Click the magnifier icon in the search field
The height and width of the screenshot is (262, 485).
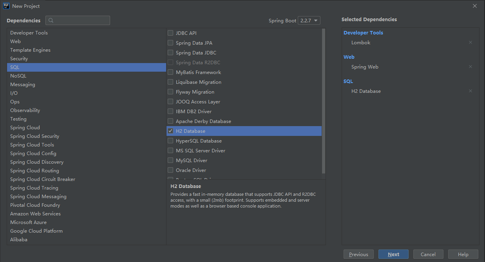pos(51,20)
